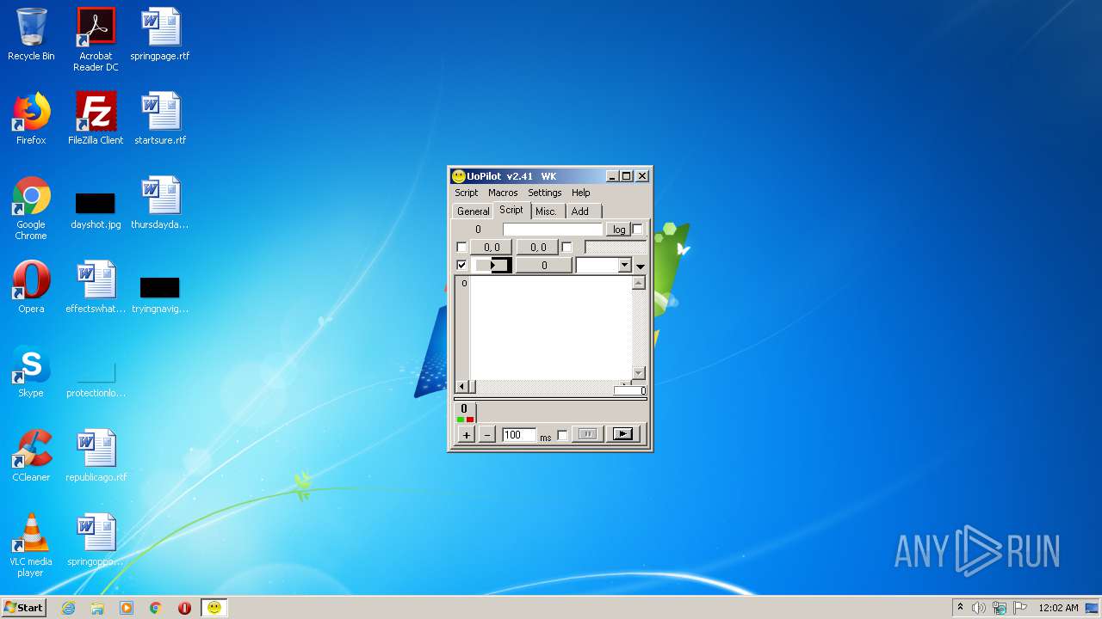Screen dimensions: 1102x619
Task: Toggle the checkbox after second 0, 0 button
Action: click(x=566, y=248)
